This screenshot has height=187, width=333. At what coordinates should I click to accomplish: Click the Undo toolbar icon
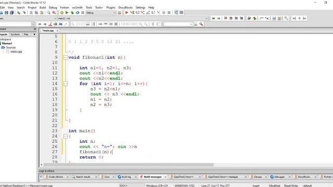pyautogui.click(x=19, y=12)
